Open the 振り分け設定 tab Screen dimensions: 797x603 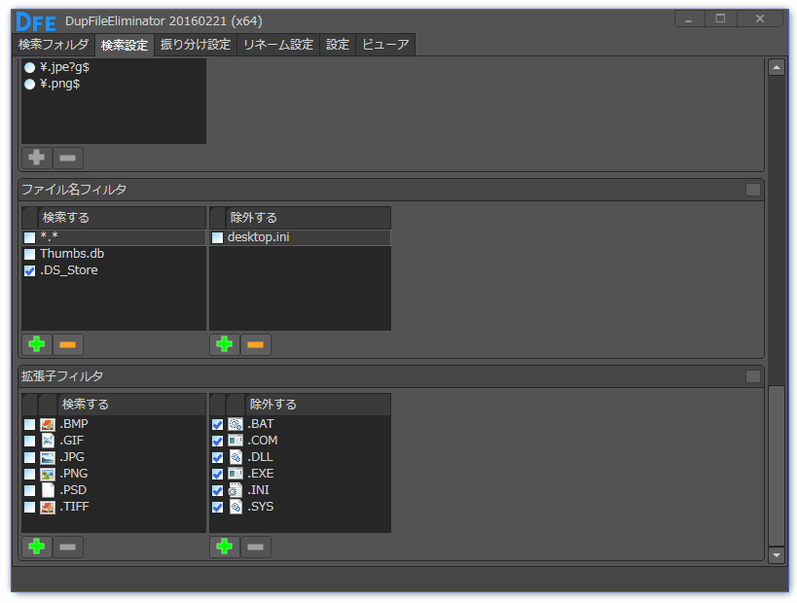(196, 45)
